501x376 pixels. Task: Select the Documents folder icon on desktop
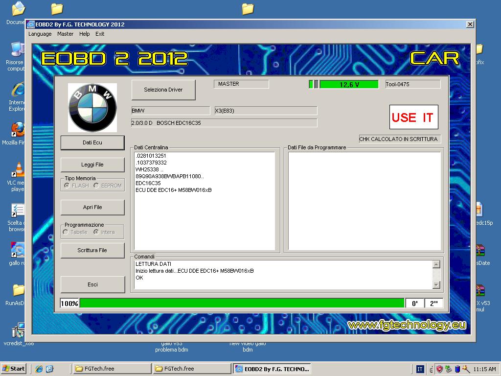click(x=18, y=9)
